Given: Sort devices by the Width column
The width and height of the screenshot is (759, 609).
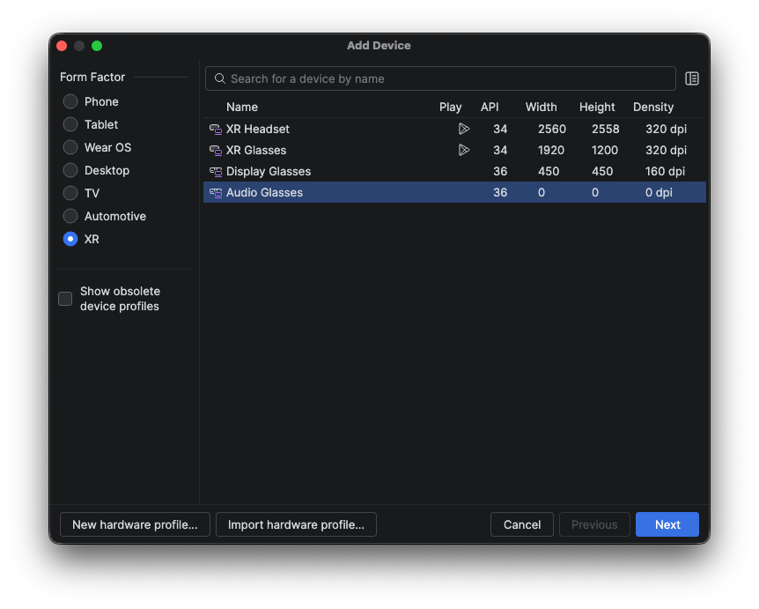Looking at the screenshot, I should click(542, 107).
